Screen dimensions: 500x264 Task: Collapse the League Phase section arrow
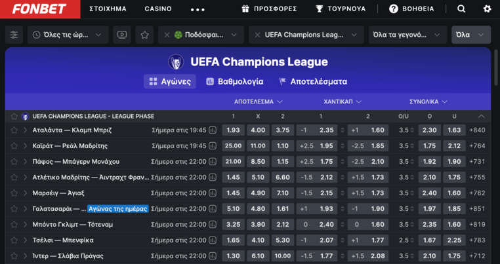click(482, 116)
